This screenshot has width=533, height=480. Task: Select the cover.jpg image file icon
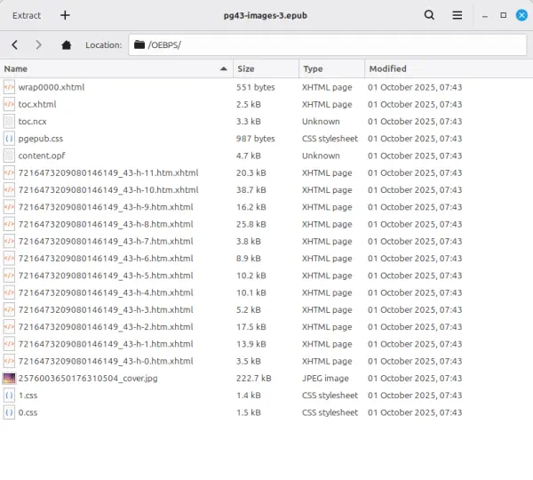[9, 379]
